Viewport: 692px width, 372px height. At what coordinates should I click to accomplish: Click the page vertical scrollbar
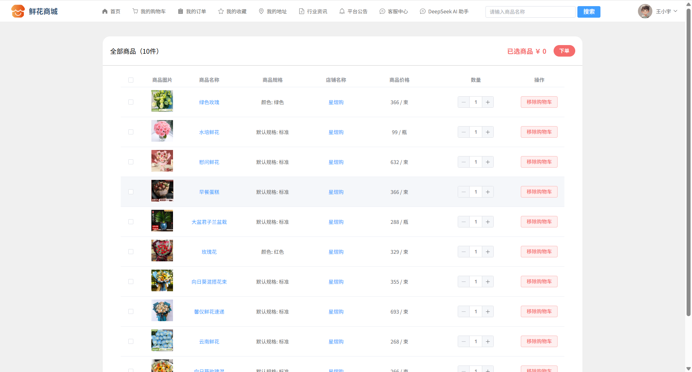[x=688, y=162]
